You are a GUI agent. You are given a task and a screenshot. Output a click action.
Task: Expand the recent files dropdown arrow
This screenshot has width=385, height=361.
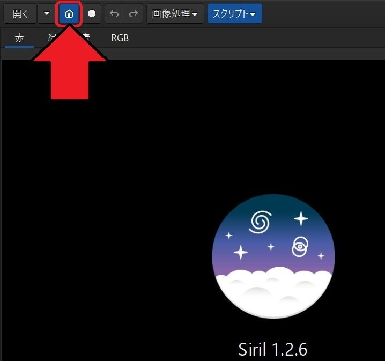(47, 13)
